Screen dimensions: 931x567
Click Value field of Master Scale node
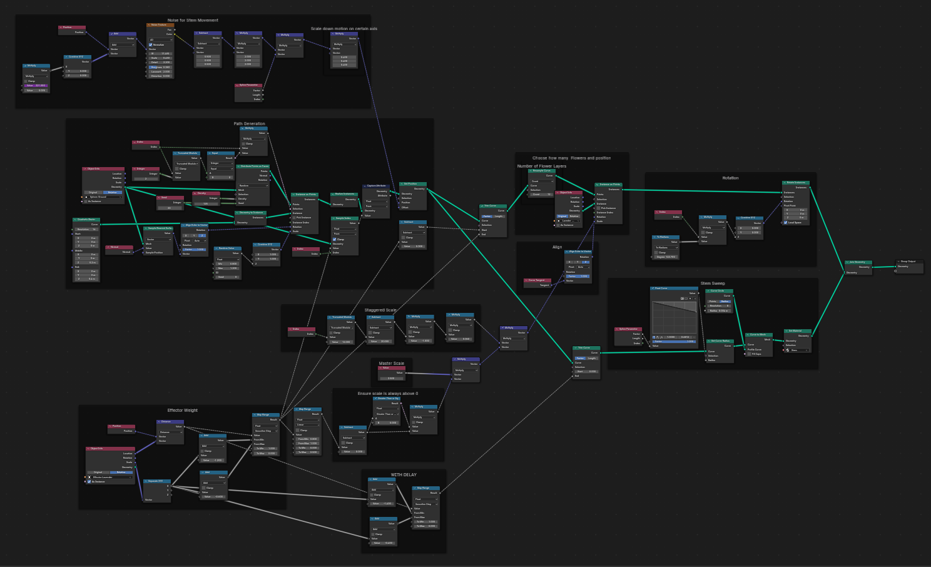(x=392, y=378)
